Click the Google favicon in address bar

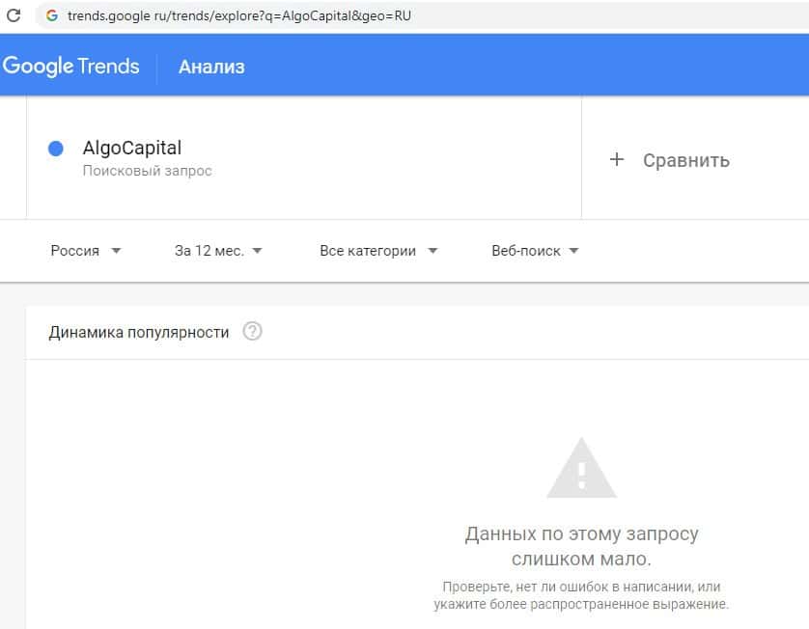tap(51, 15)
